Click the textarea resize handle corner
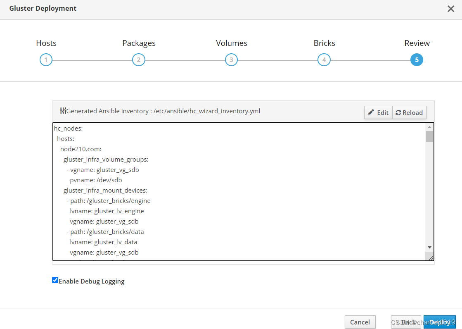 click(431, 258)
